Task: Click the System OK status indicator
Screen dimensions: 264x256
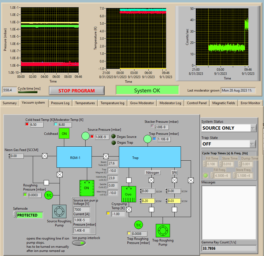Action: [147, 90]
